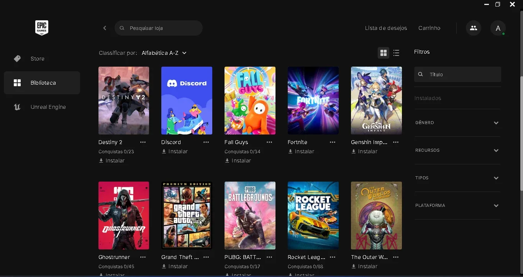
Task: Open Lista de desejos
Action: click(386, 28)
